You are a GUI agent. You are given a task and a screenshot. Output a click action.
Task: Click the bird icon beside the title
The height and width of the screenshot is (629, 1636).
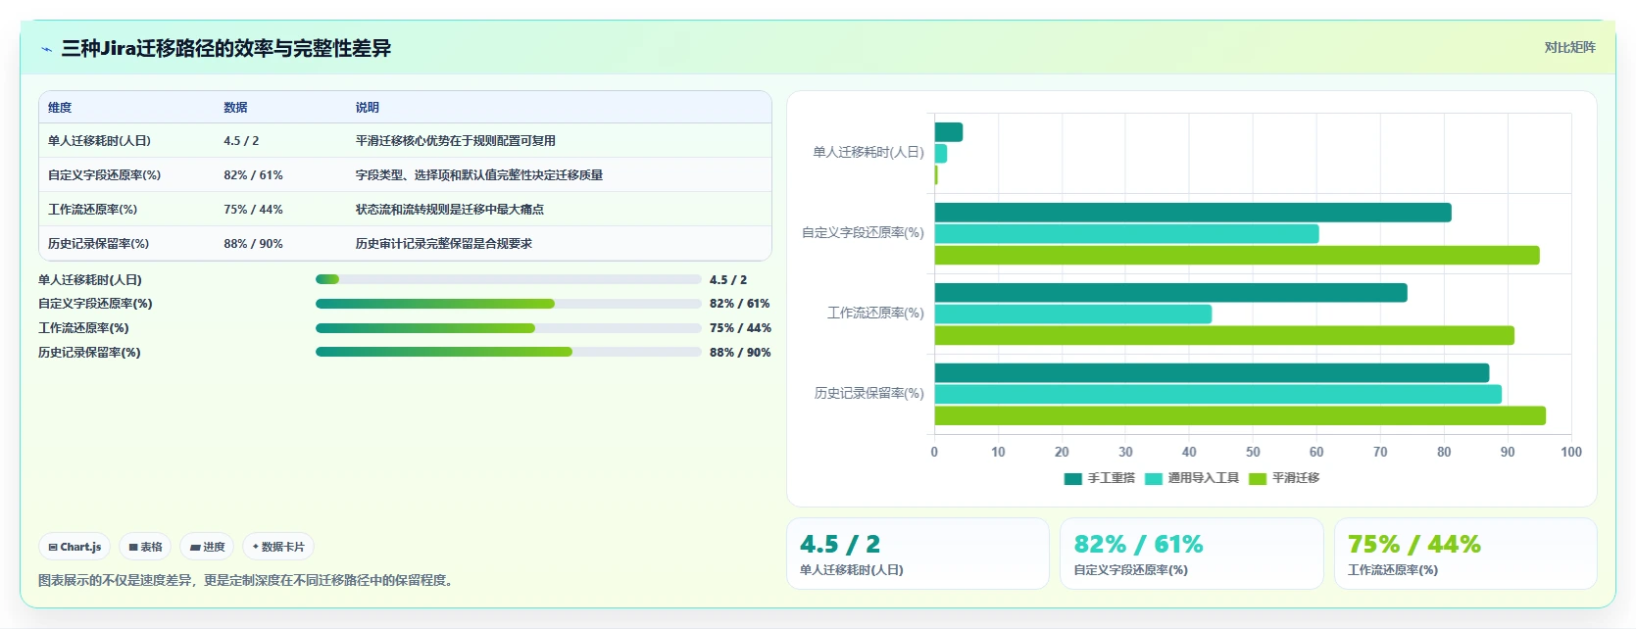[x=46, y=49]
